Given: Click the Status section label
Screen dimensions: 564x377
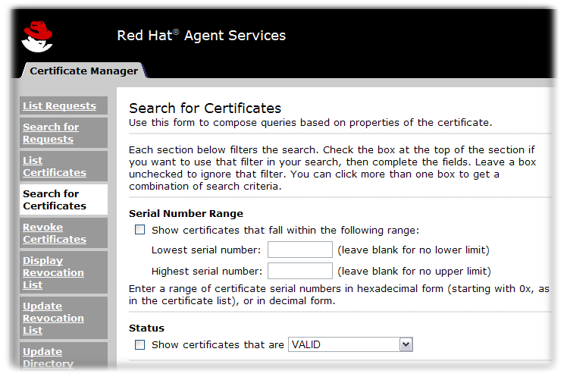Looking at the screenshot, I should (x=146, y=328).
